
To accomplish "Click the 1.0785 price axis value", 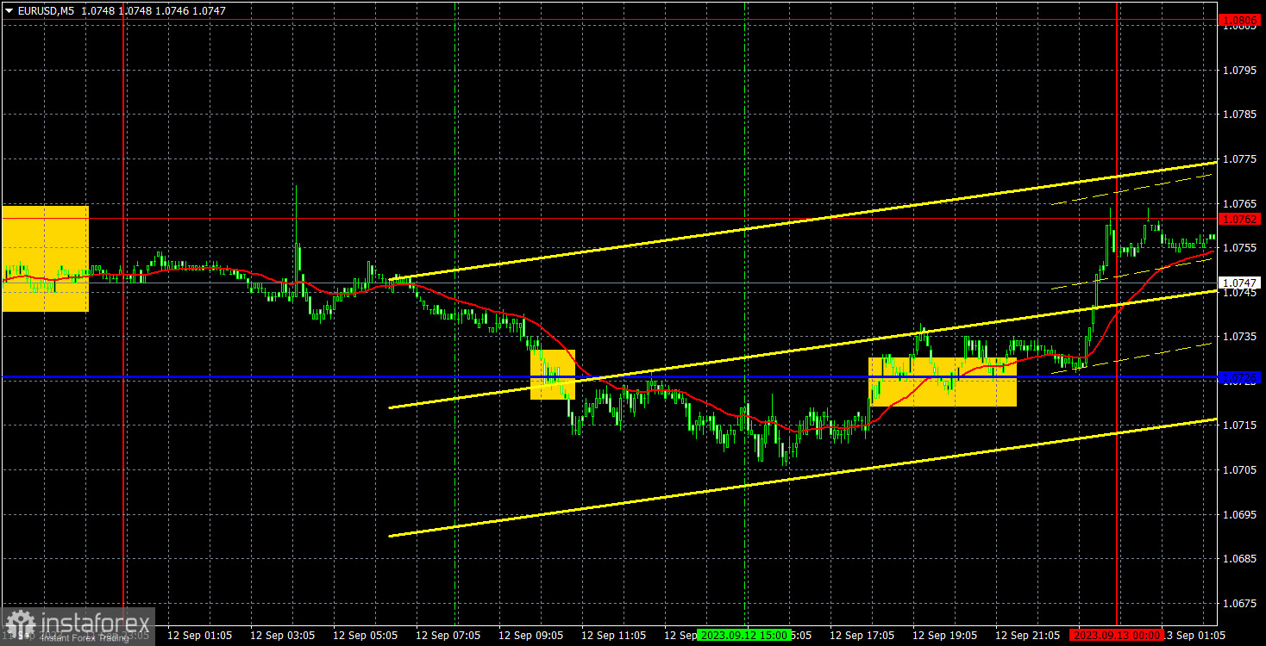I will coord(1239,114).
